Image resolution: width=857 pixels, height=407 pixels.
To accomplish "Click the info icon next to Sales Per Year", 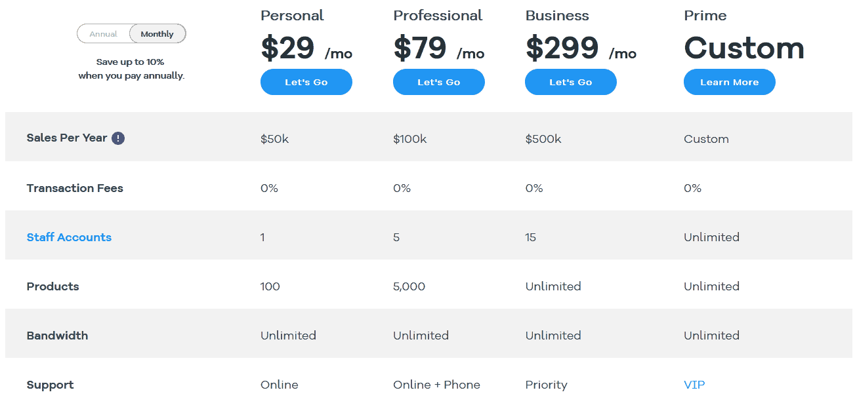I will click(117, 138).
